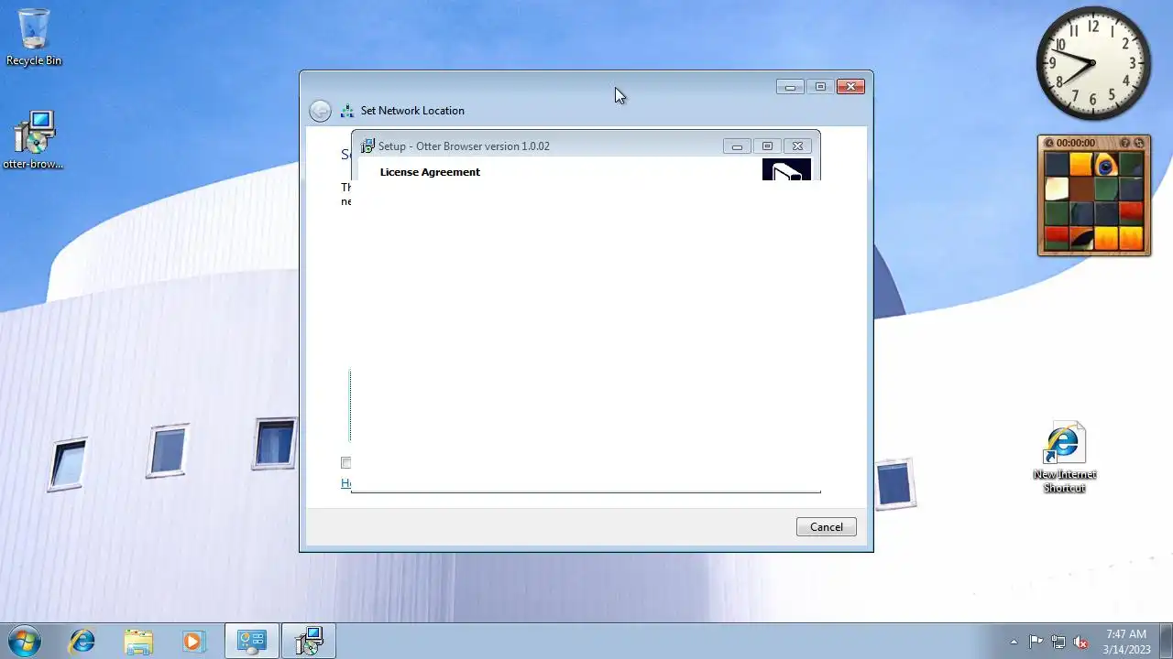The height and width of the screenshot is (659, 1173).
Task: Close the Set Network Location window
Action: coord(850,87)
